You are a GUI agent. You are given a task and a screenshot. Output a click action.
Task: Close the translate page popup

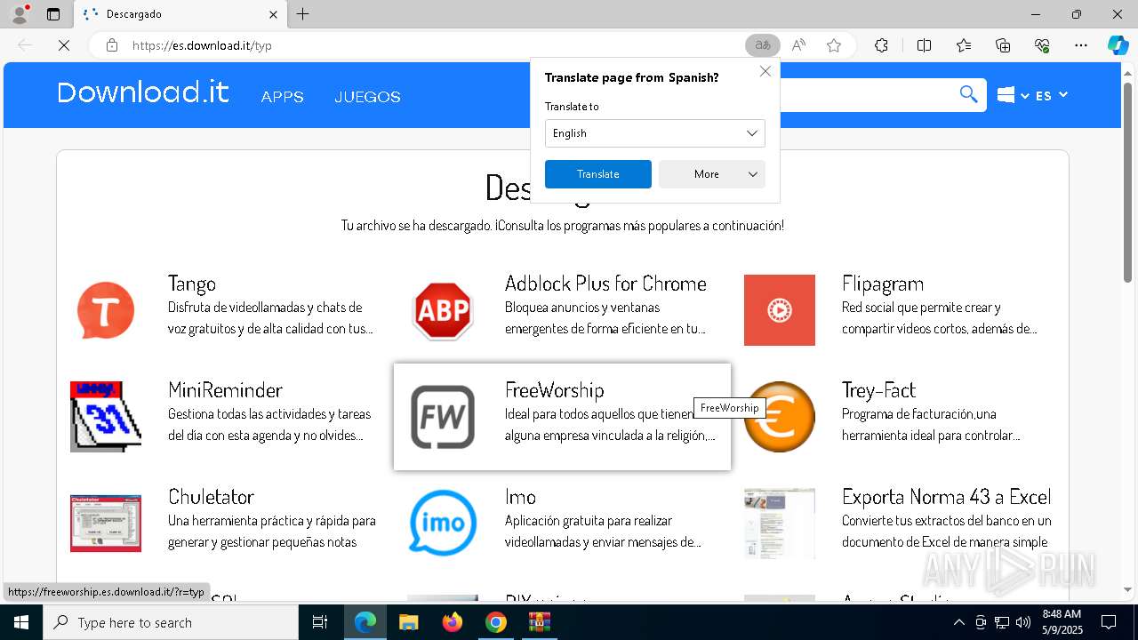point(765,71)
